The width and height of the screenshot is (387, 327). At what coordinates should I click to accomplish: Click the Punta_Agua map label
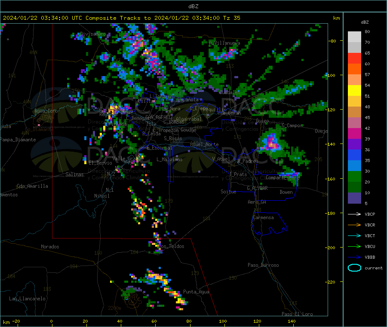pos(196,292)
